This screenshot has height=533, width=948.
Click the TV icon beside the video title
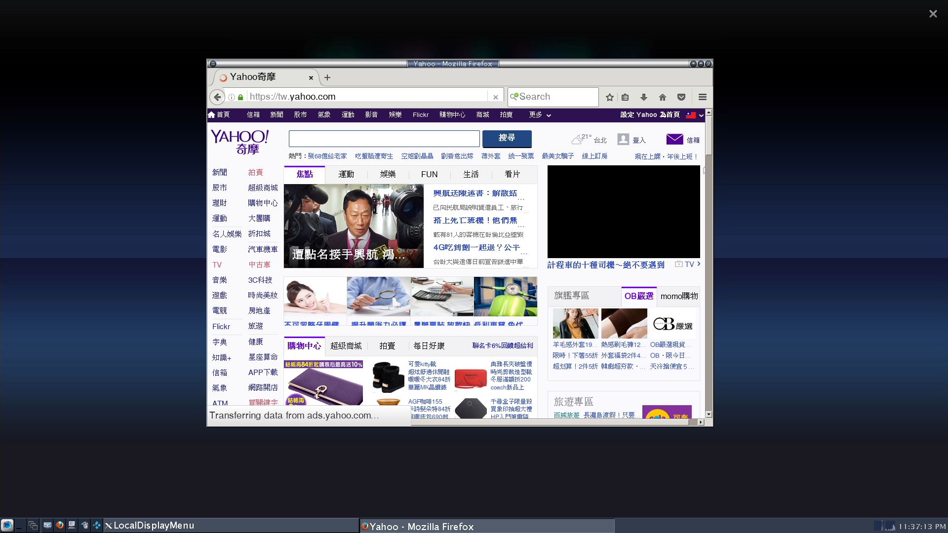tap(679, 264)
